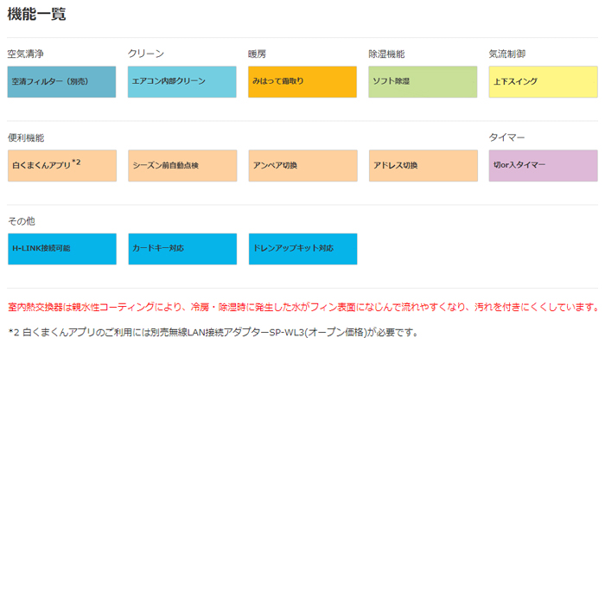This screenshot has width=605, height=605.
Task: Select the カードキー対応 feature box
Action: tap(181, 249)
